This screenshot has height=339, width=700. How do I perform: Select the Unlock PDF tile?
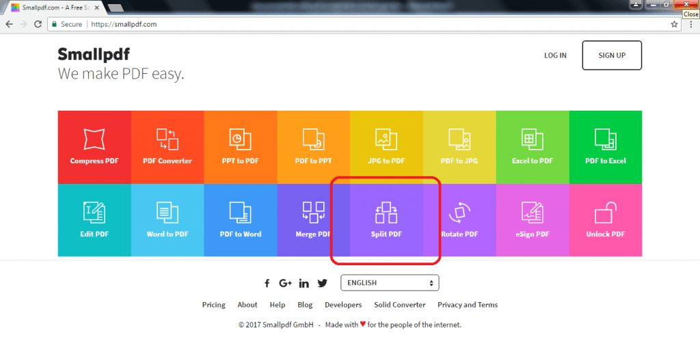click(x=605, y=220)
